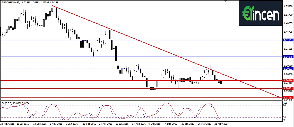Click the 1.19840 price axis value
Image resolution: width=294 pixels, height=127 pixels.
coord(288,91)
